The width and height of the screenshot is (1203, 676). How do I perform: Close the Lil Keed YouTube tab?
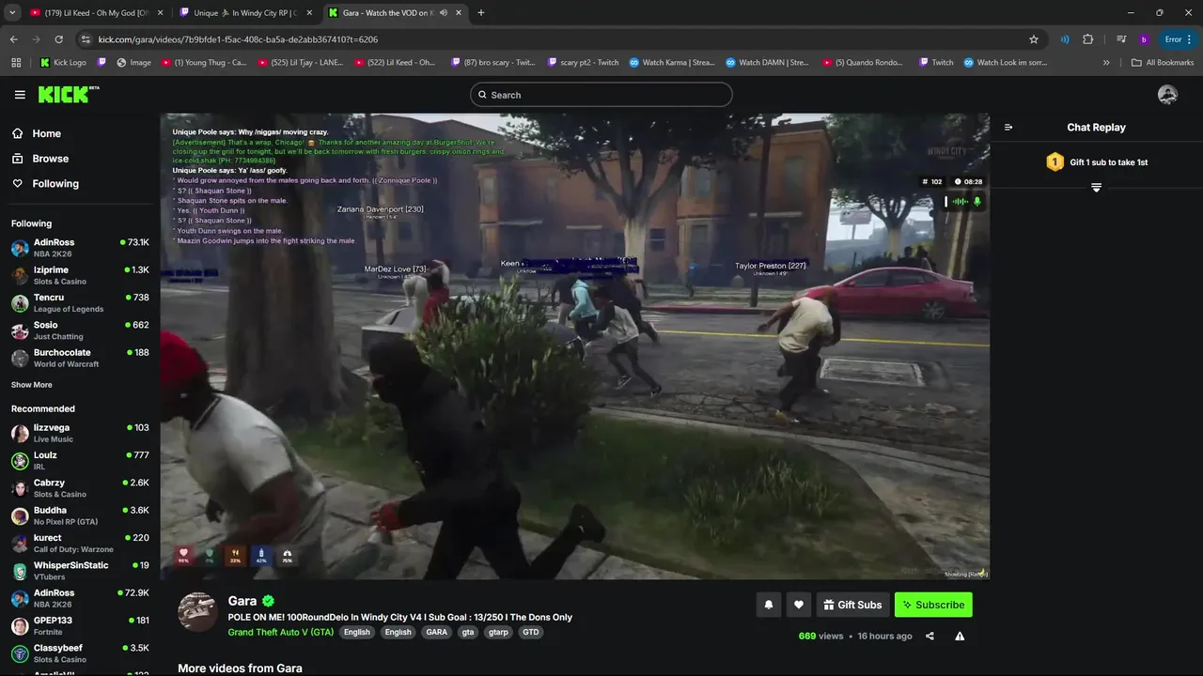pos(160,13)
